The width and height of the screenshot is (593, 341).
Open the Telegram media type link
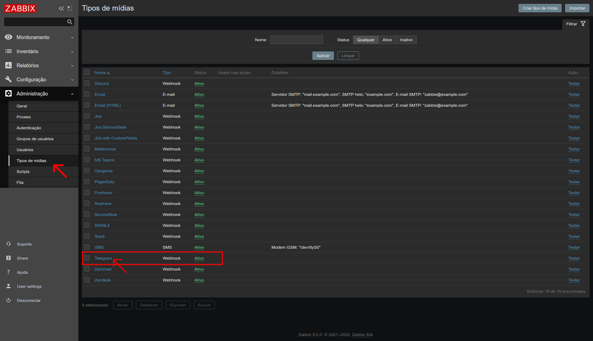[103, 258]
